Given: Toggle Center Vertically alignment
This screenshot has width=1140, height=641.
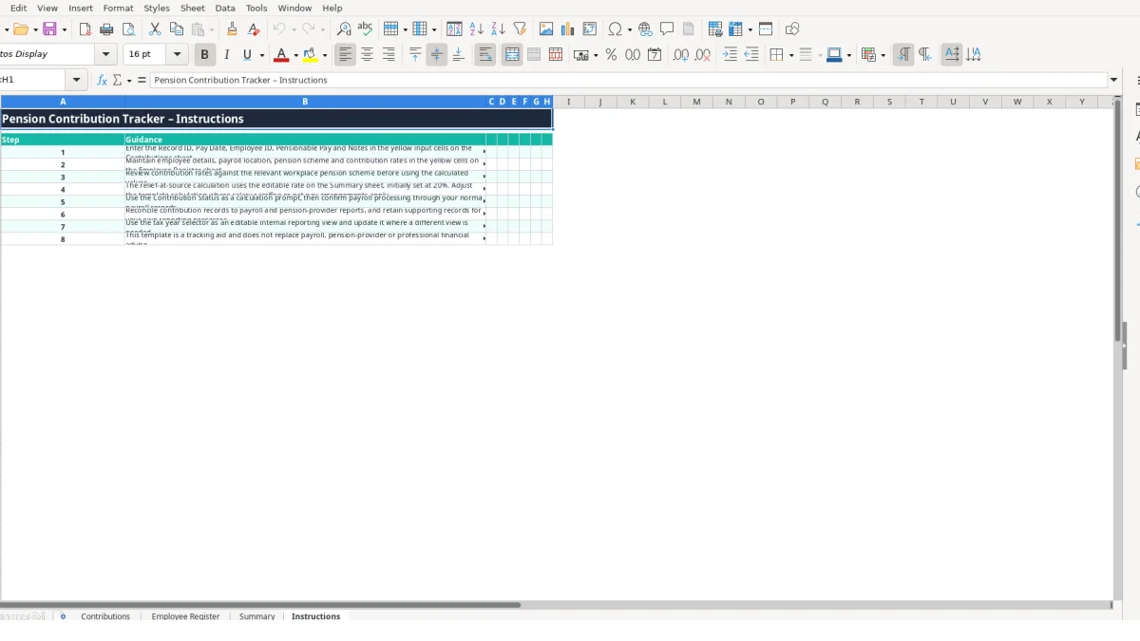Looking at the screenshot, I should point(437,55).
